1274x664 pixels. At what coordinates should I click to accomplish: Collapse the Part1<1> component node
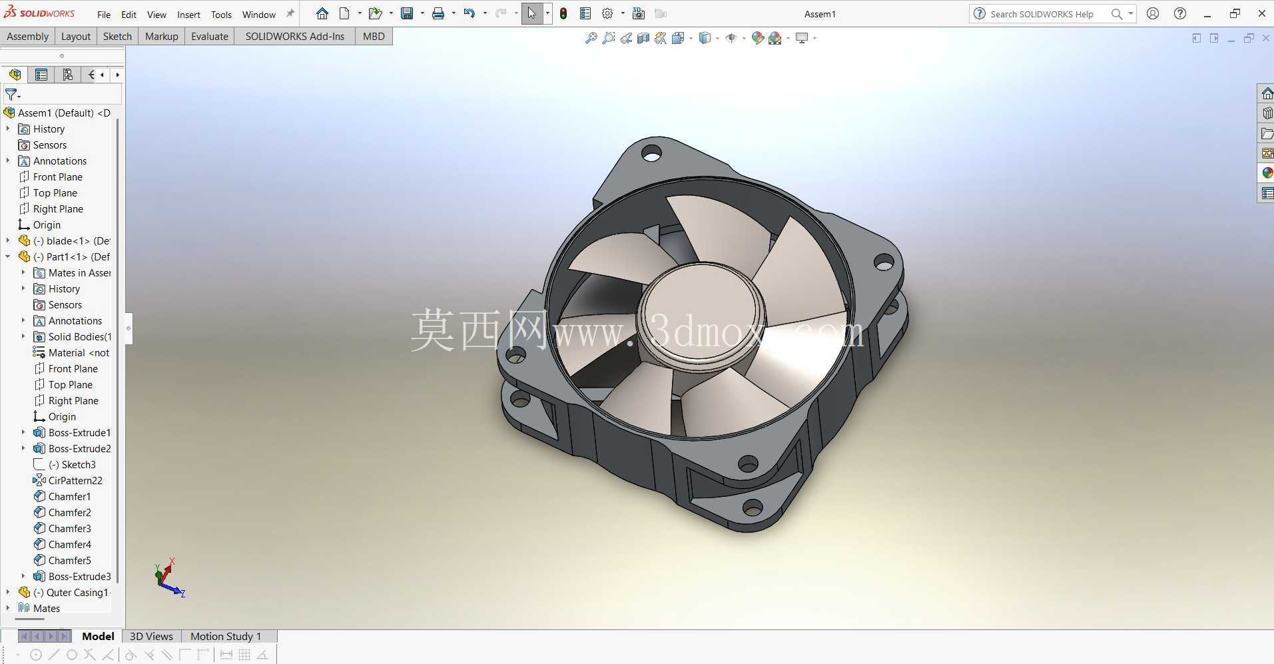click(x=8, y=256)
